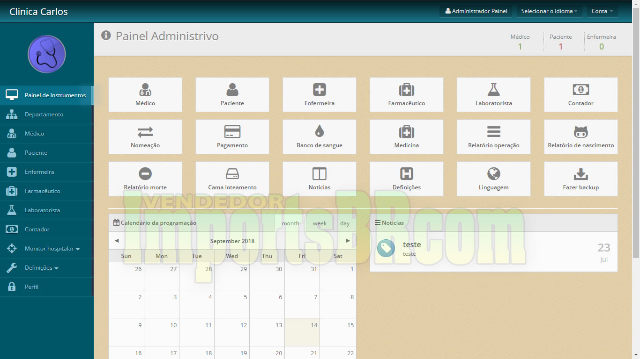Screen dimensions: 640x359
Task: Open the Definições hospital tile icon
Action: click(407, 174)
